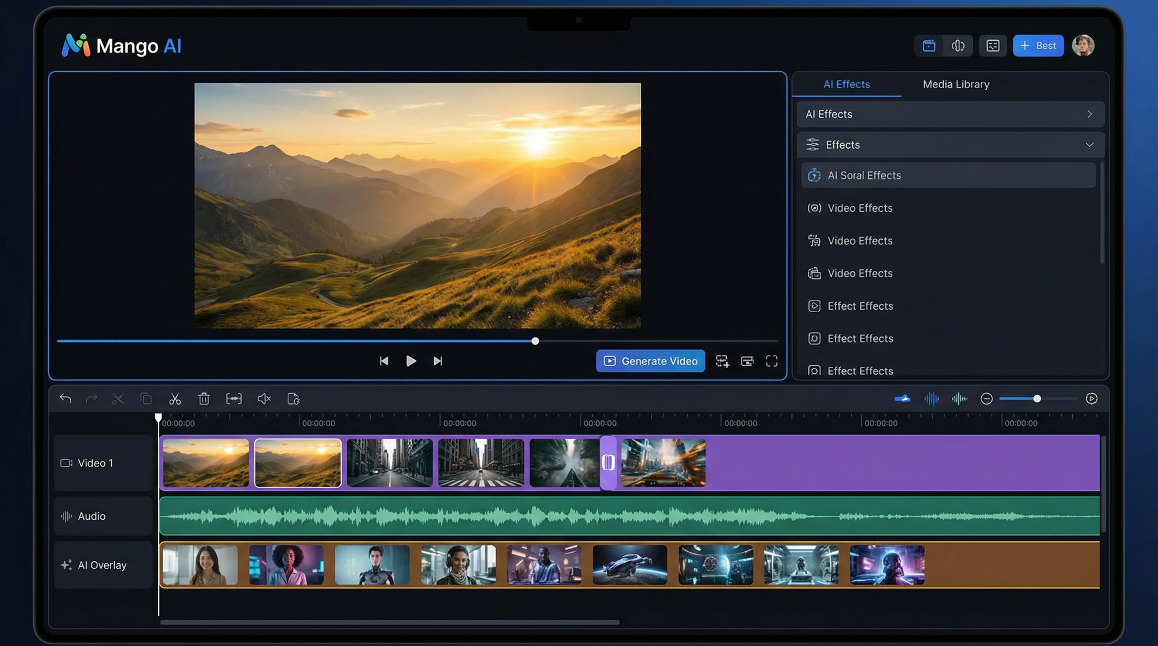Open the user profile avatar
This screenshot has width=1158, height=646.
click(x=1083, y=46)
